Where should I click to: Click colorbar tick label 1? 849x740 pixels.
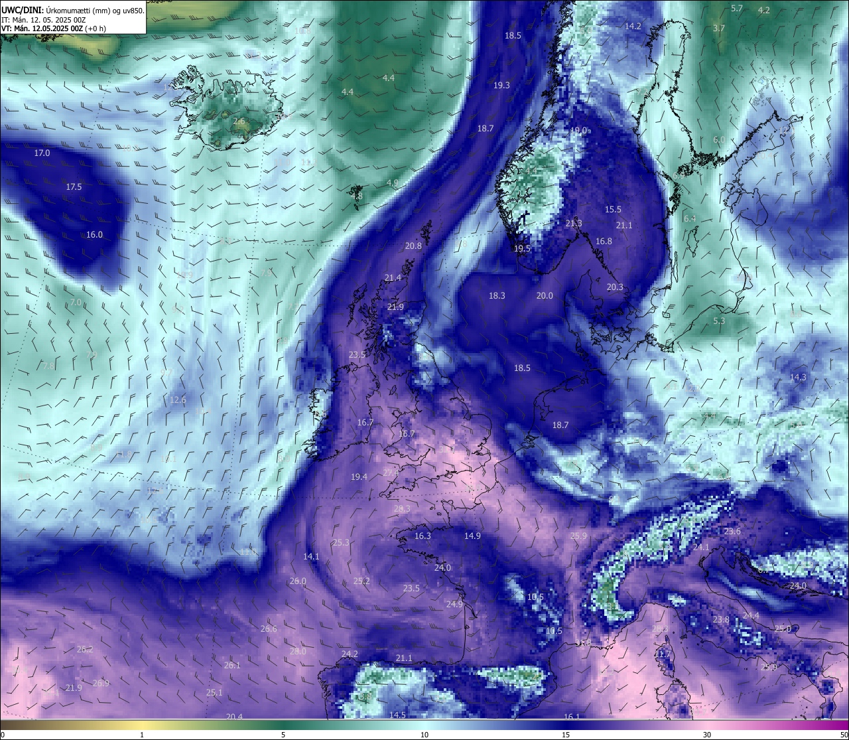click(x=142, y=735)
